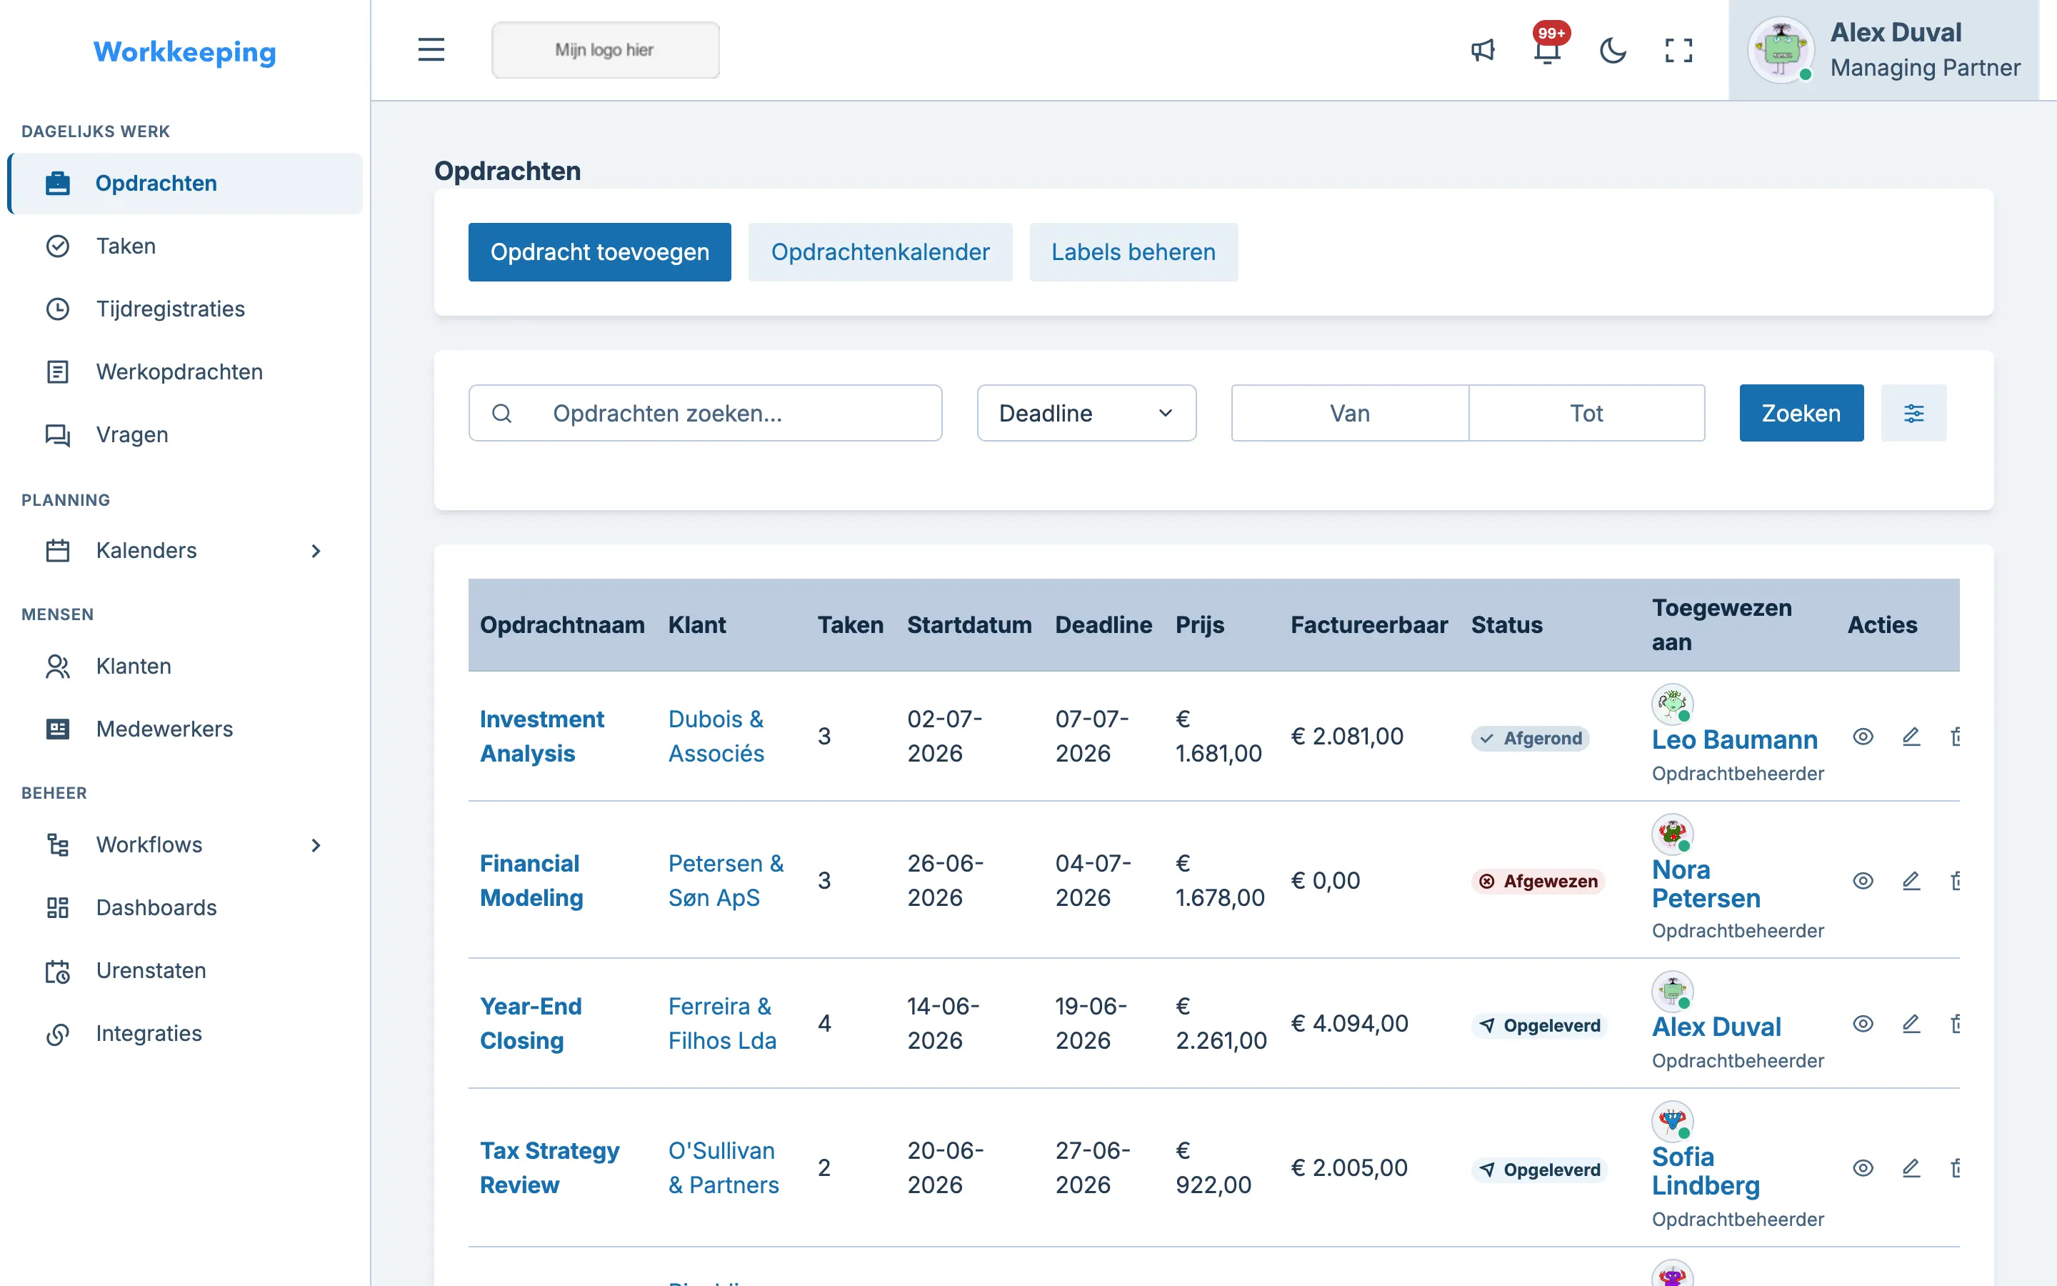
Task: Delete the Investment Analysis row
Action: click(x=1956, y=737)
